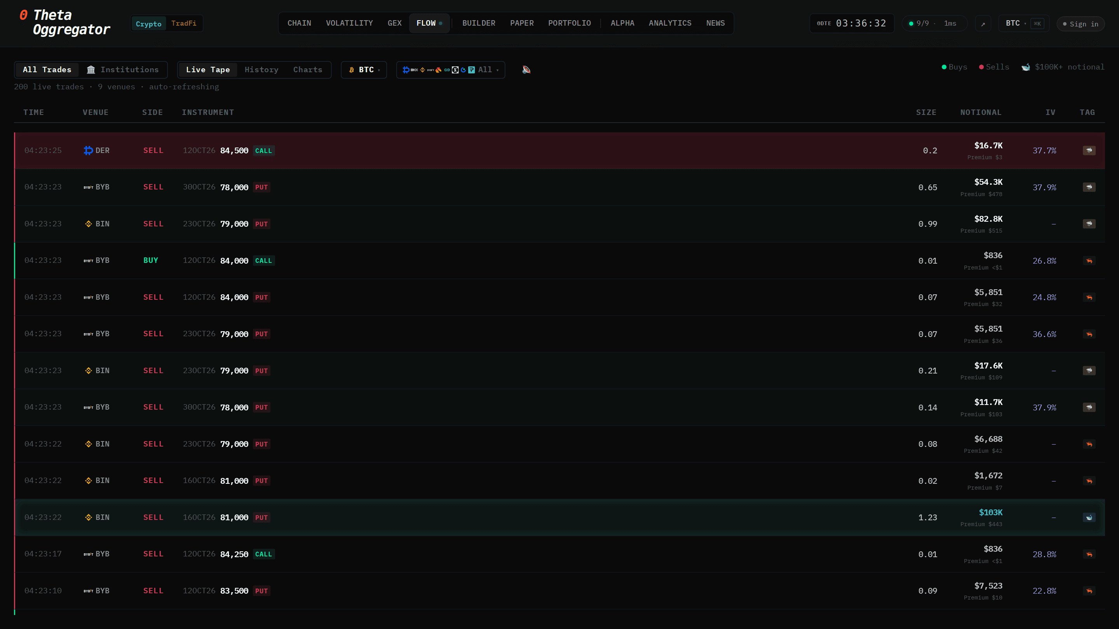The width and height of the screenshot is (1119, 629).
Task: Click the Sign in button
Action: coord(1080,24)
